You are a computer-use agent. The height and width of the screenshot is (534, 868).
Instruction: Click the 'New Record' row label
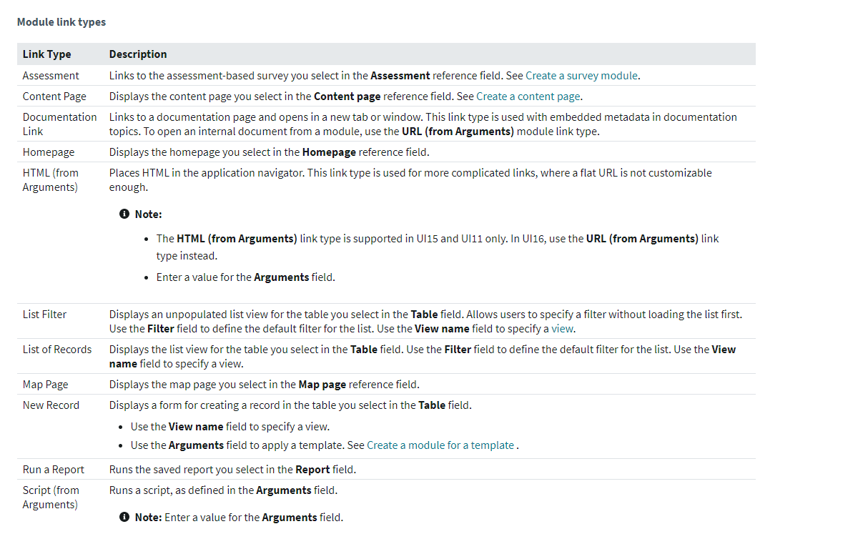(x=51, y=405)
